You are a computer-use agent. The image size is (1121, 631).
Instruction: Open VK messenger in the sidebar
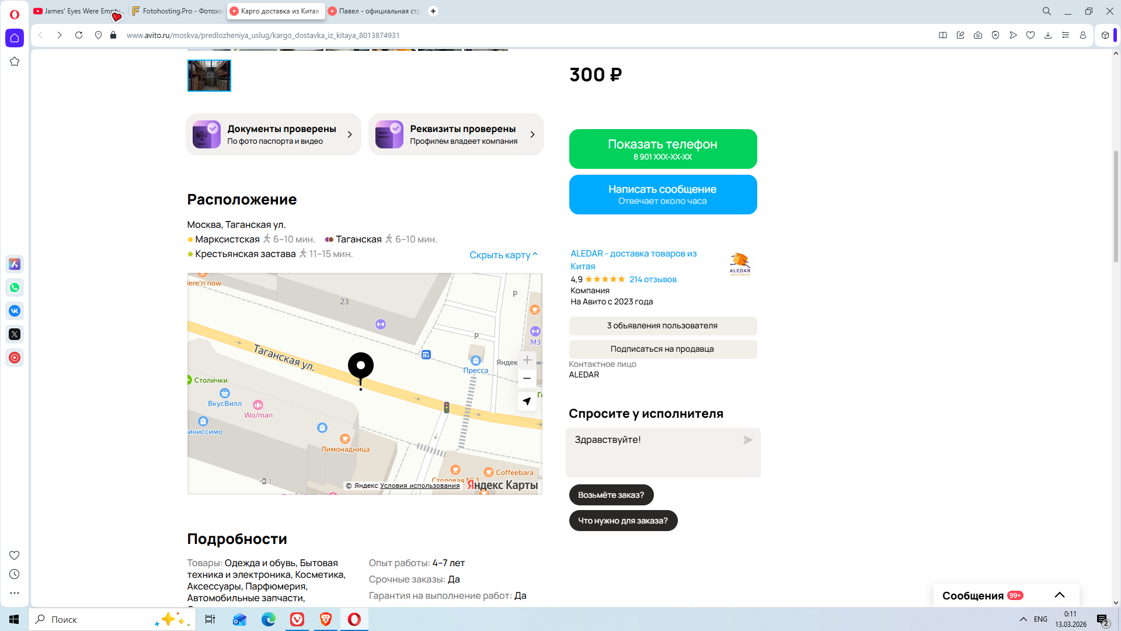pos(15,311)
